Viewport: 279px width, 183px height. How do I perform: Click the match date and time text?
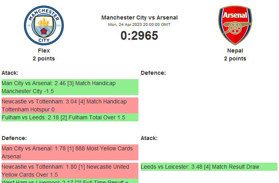coord(139,24)
